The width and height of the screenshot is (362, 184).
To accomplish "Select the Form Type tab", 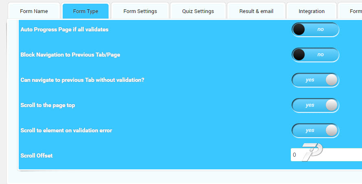I will [x=85, y=11].
